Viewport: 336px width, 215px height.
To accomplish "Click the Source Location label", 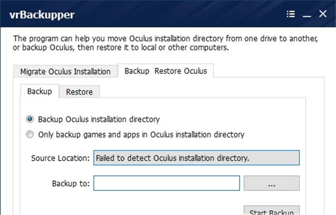I will pyautogui.click(x=60, y=158).
